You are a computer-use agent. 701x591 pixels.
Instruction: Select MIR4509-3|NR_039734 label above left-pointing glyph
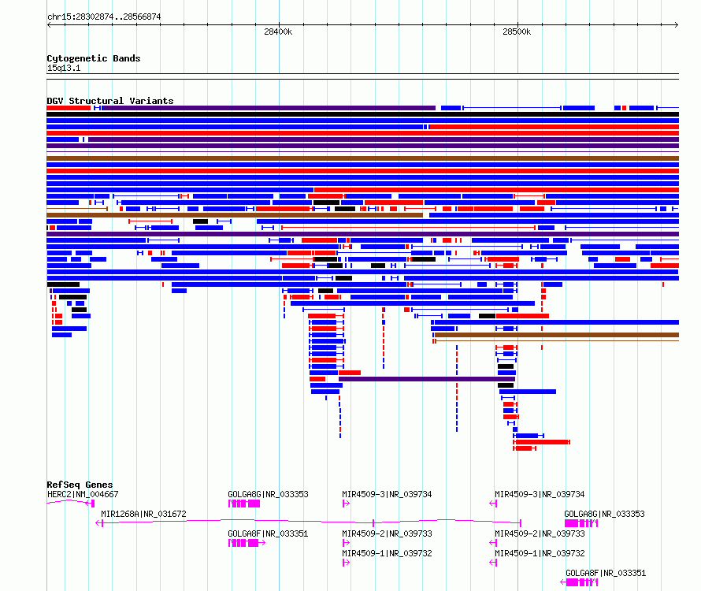pyautogui.click(x=540, y=494)
